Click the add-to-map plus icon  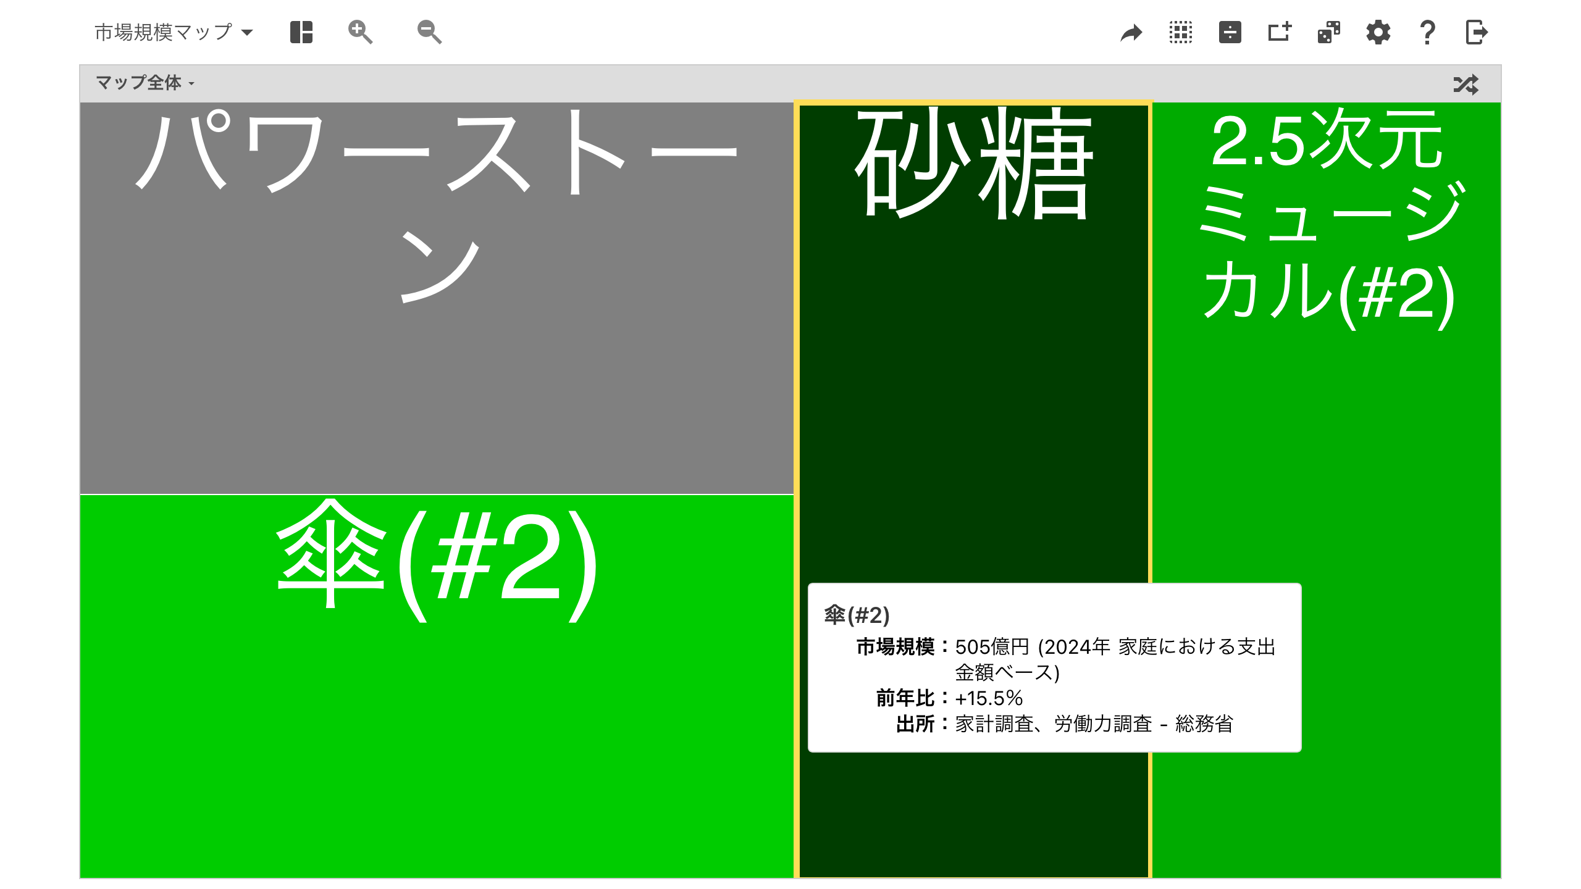tap(1279, 32)
